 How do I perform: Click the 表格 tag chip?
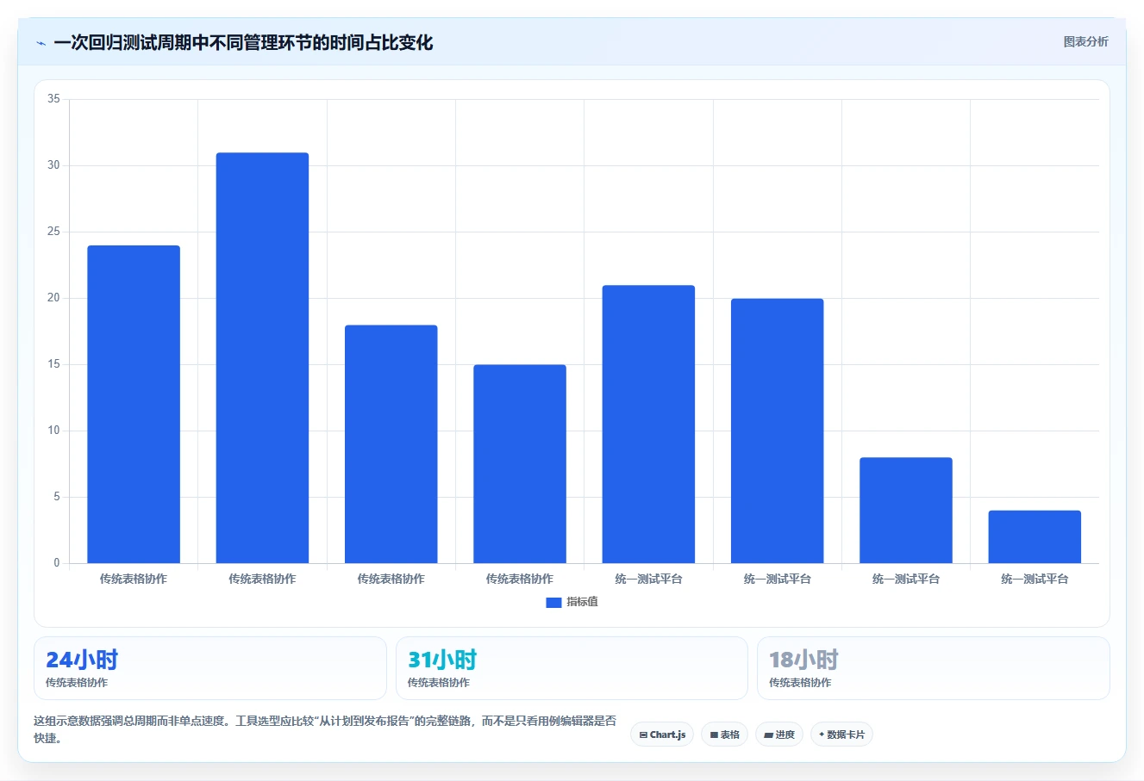pos(724,735)
